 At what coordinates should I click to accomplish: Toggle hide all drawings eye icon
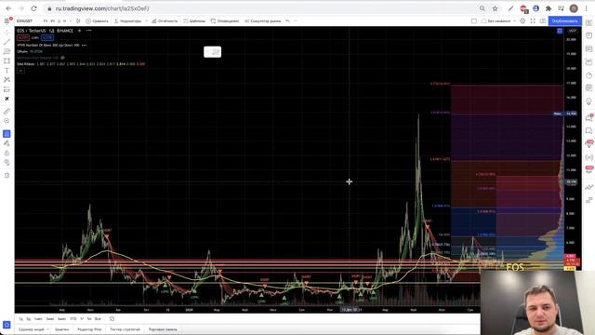7,163
